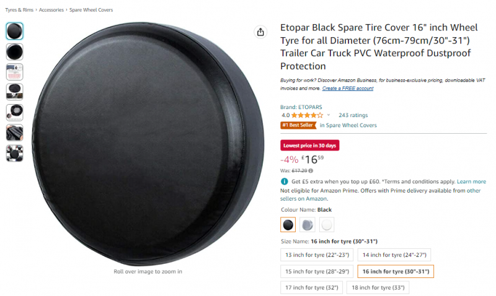
Task: Choose the white colour swatch
Action: (x=327, y=225)
